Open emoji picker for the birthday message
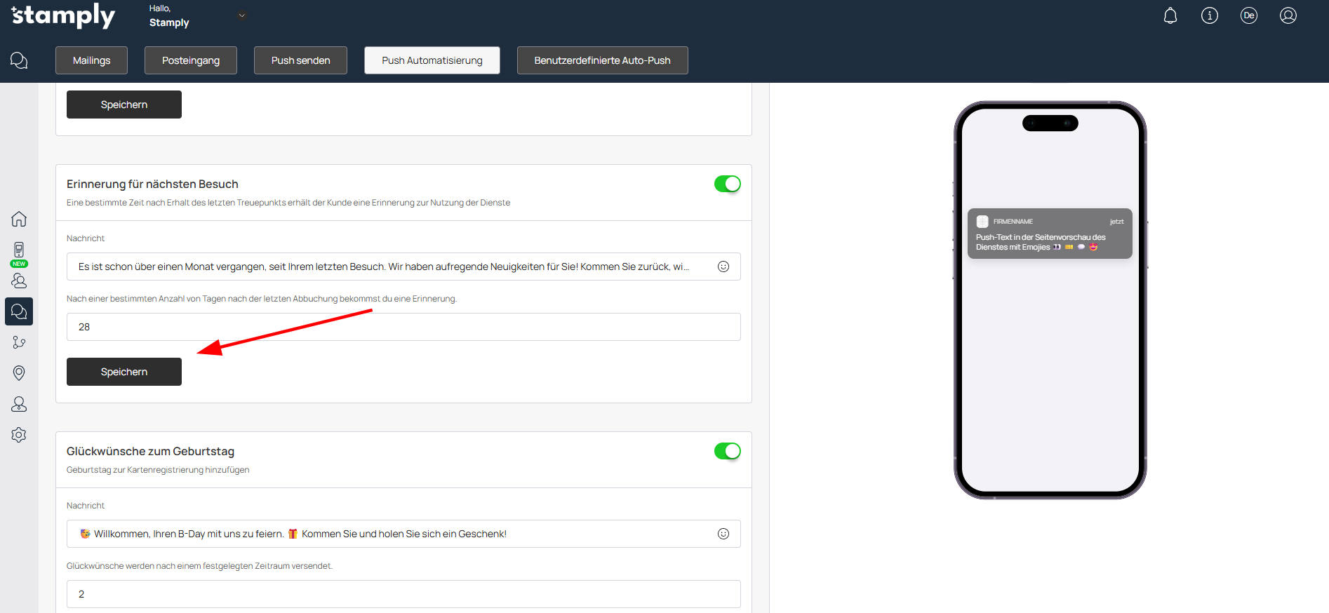This screenshot has width=1329, height=613. pyautogui.click(x=723, y=534)
